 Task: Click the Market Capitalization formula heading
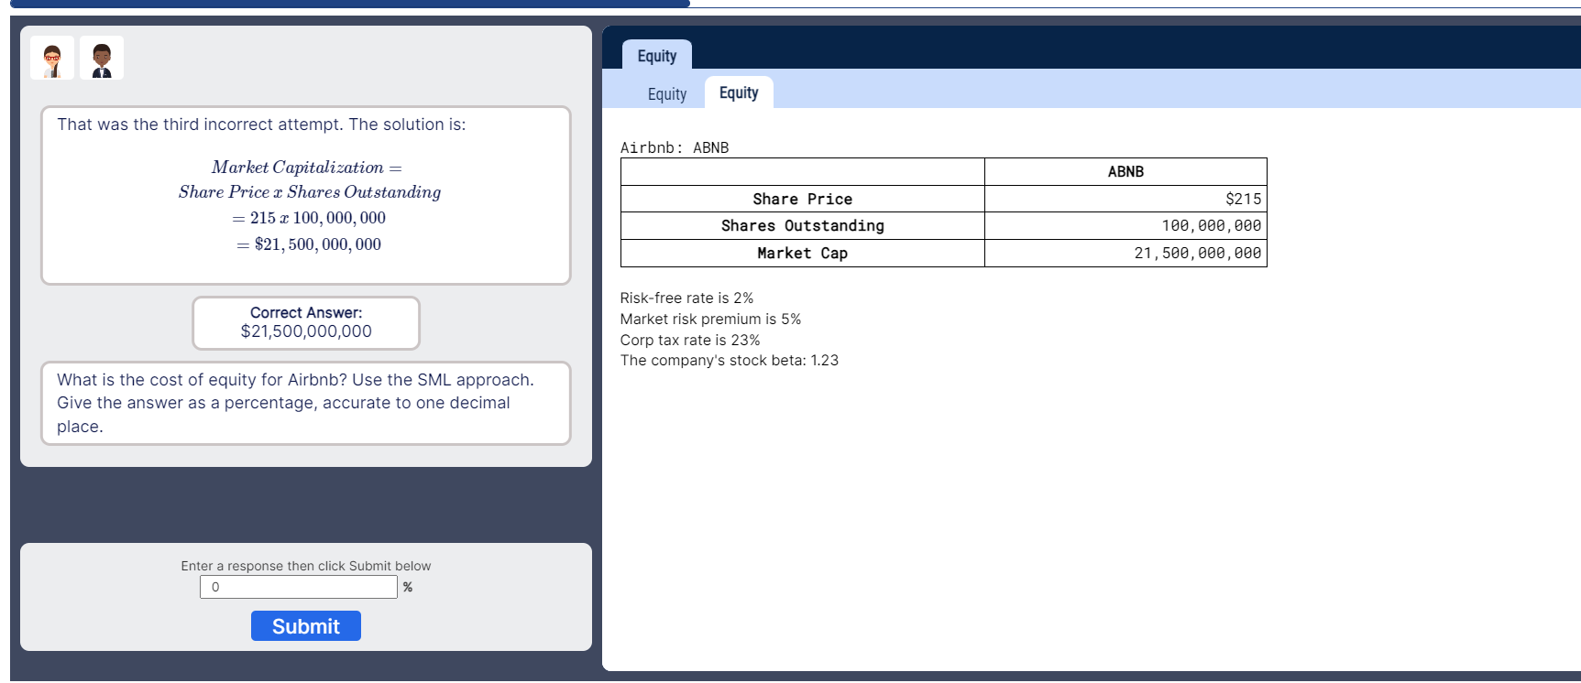tap(307, 167)
